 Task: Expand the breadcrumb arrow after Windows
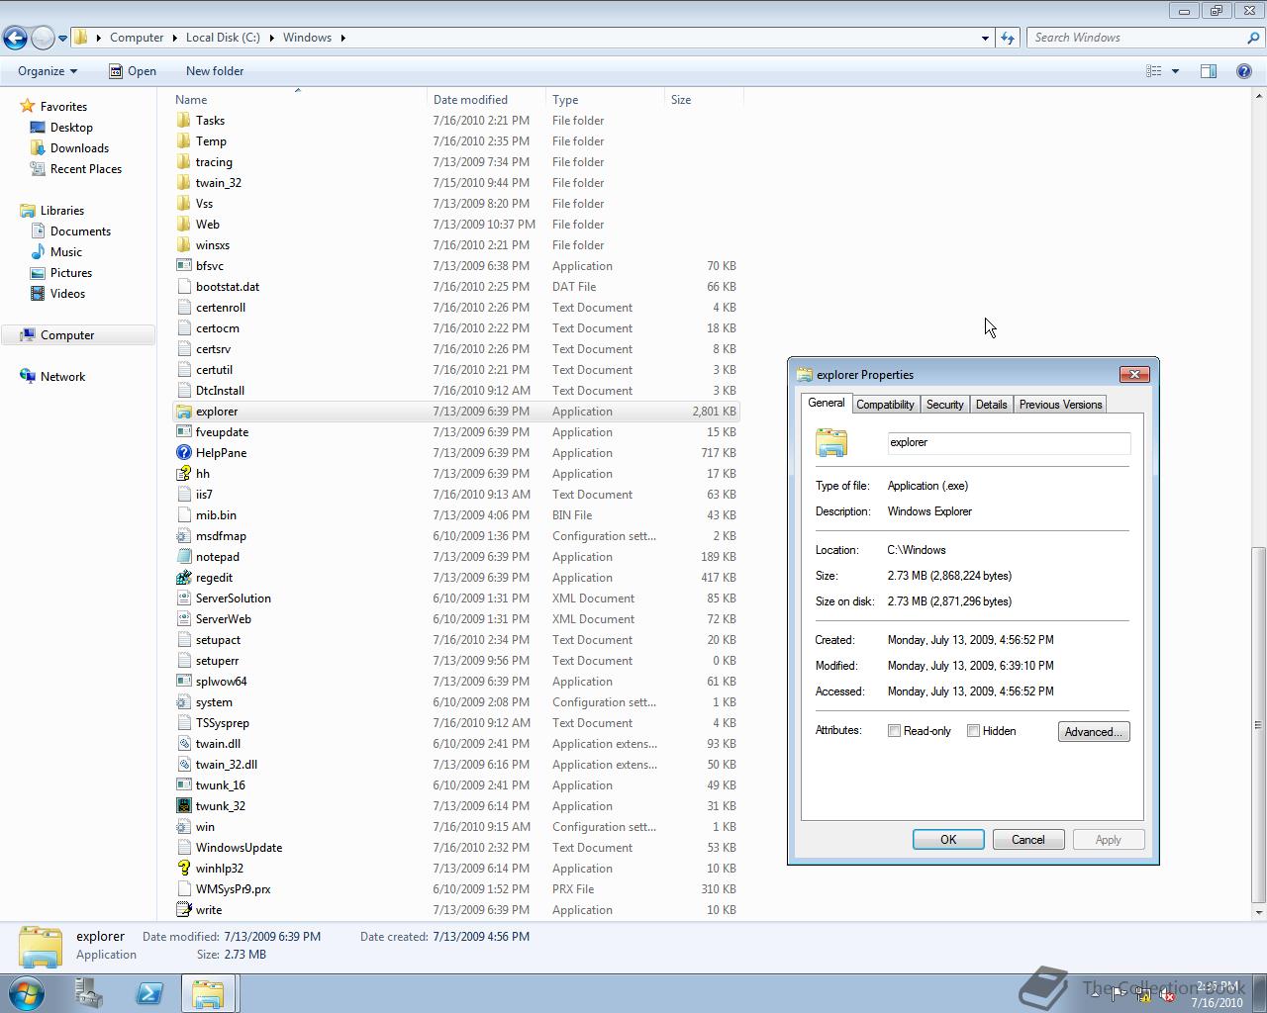pyautogui.click(x=342, y=38)
